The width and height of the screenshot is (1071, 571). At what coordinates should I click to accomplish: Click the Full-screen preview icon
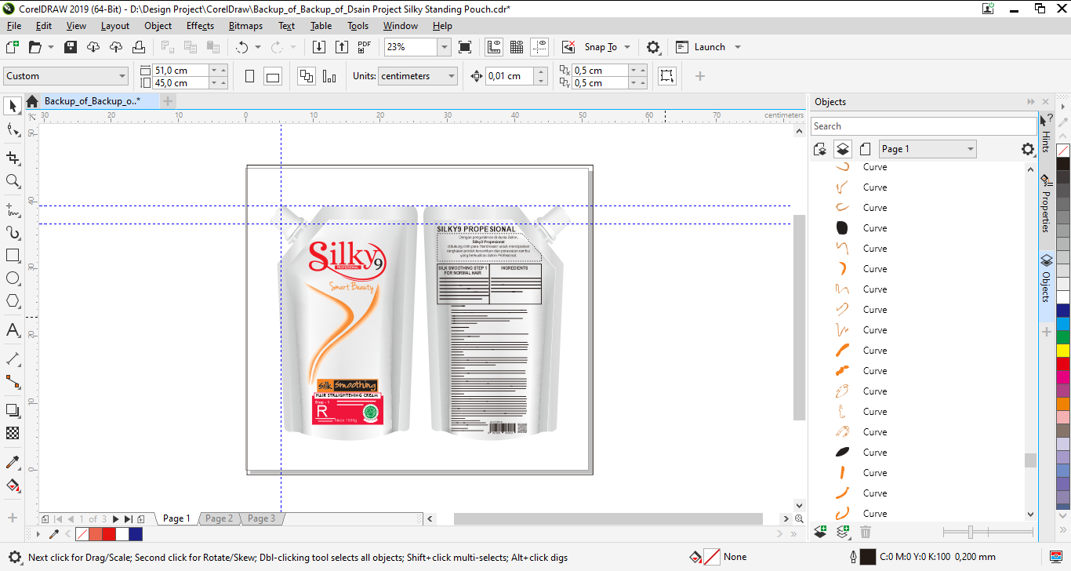[465, 47]
